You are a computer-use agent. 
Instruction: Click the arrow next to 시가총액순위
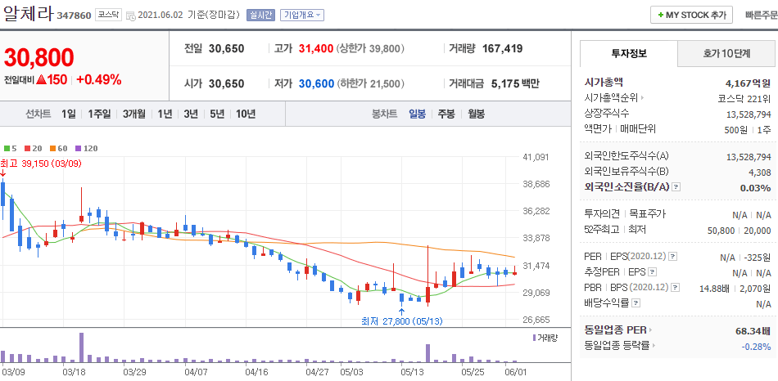(x=642, y=99)
